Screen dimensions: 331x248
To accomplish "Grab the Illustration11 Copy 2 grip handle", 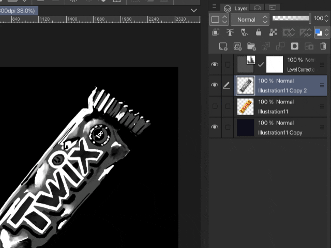I will point(322,85).
